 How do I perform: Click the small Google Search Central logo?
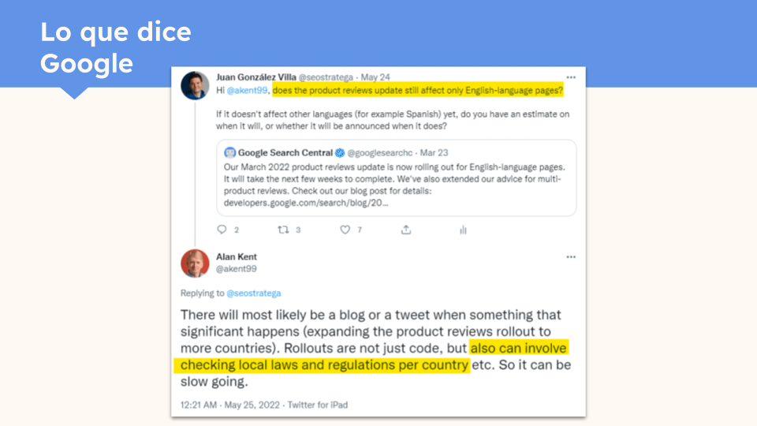tap(229, 152)
